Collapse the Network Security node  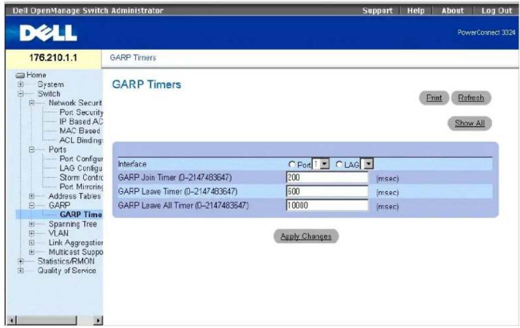tap(32, 103)
